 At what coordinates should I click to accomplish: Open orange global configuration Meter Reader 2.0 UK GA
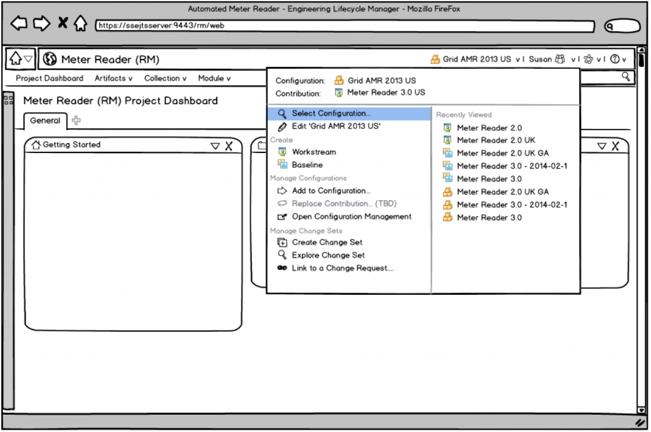point(496,192)
